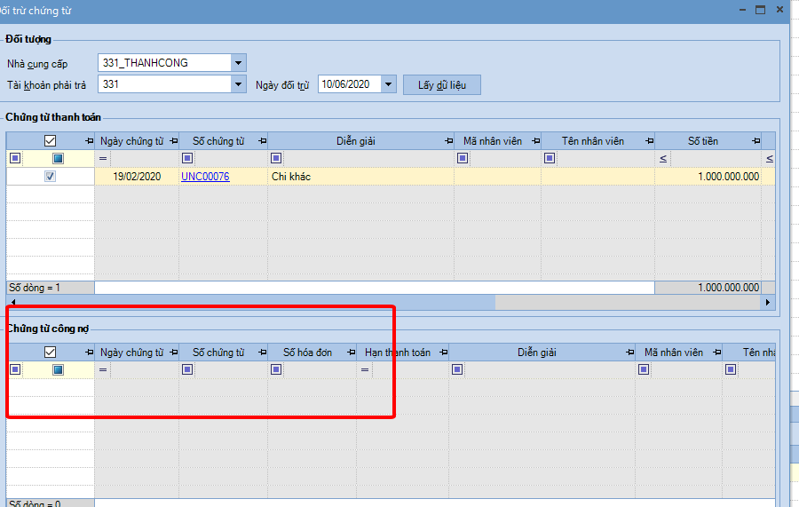Screen dimensions: 799x507
Task: Open voucher link UNC00076
Action: (x=205, y=177)
